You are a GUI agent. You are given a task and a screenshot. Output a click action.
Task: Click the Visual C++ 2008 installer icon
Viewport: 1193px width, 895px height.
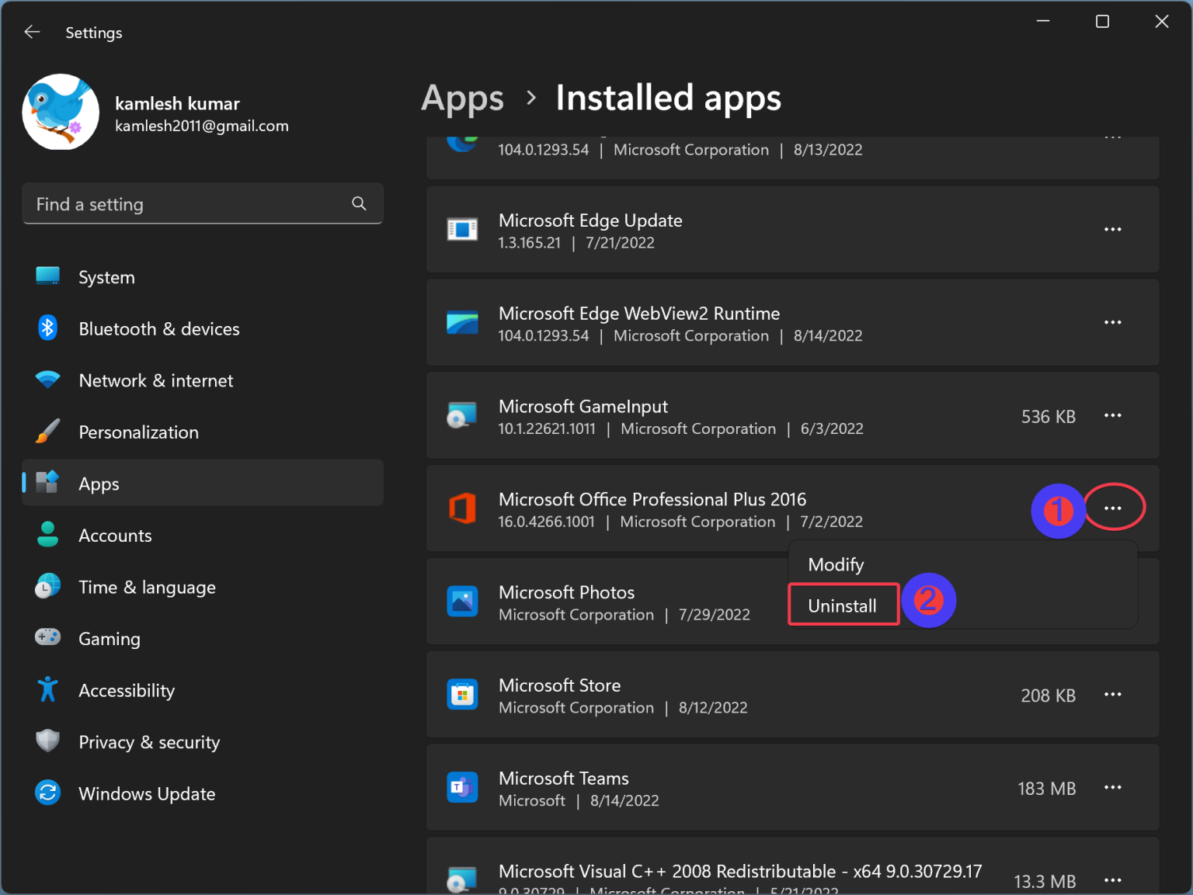click(462, 880)
